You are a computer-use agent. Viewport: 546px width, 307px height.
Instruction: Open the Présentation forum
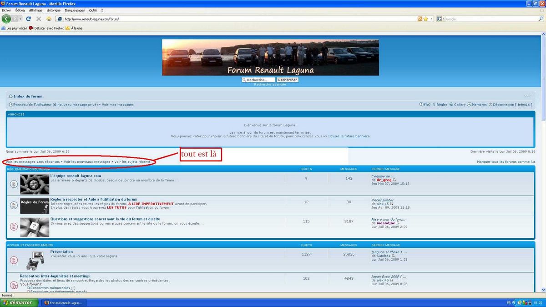[61, 252]
